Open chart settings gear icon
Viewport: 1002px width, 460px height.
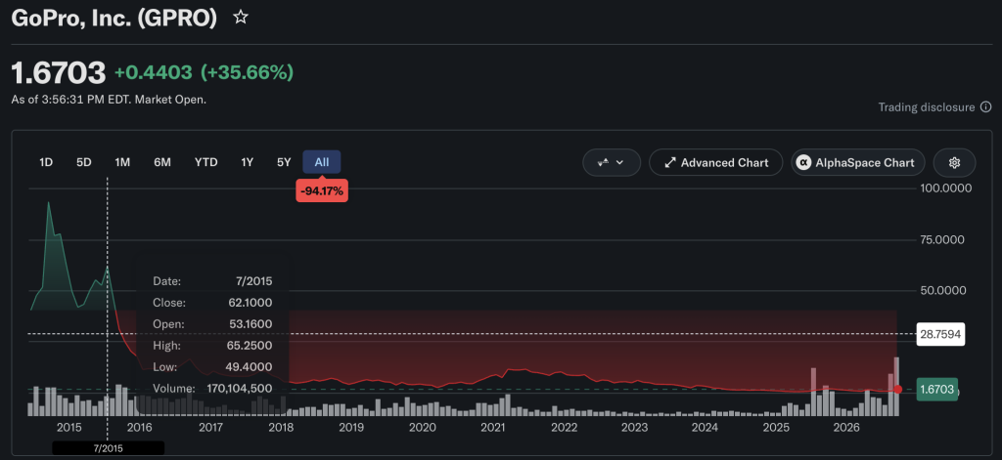click(x=954, y=163)
